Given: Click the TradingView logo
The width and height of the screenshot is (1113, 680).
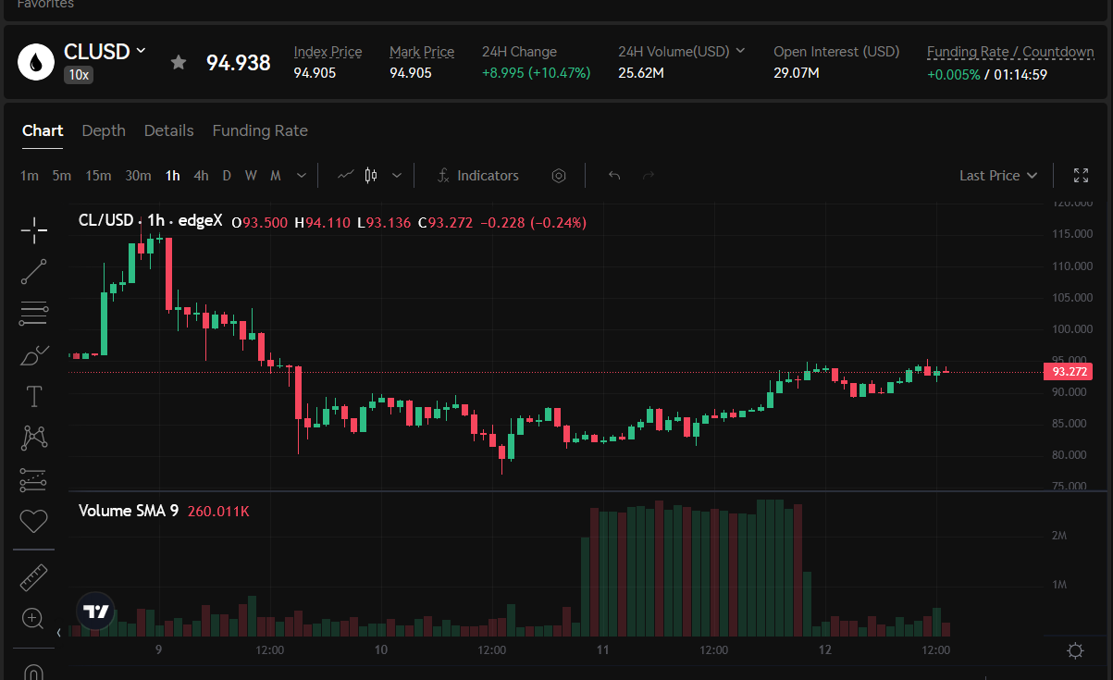Looking at the screenshot, I should (x=96, y=612).
